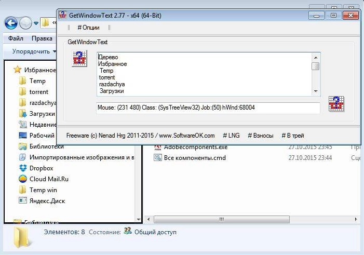Click the Temp win folder icon
Image resolution: width=364 pixels, height=255 pixels.
click(x=22, y=190)
